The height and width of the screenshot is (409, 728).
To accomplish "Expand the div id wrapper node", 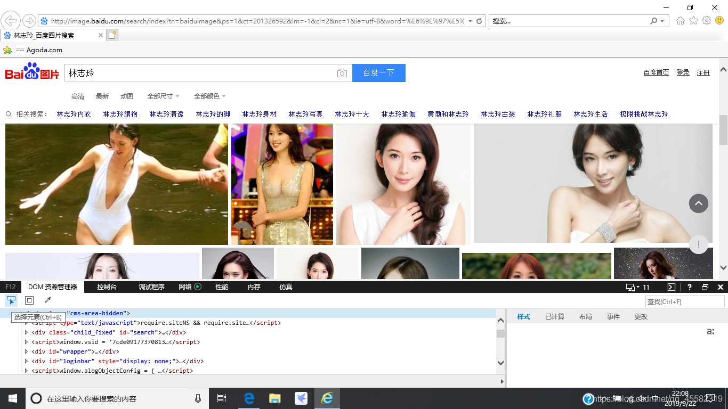I will (26, 351).
